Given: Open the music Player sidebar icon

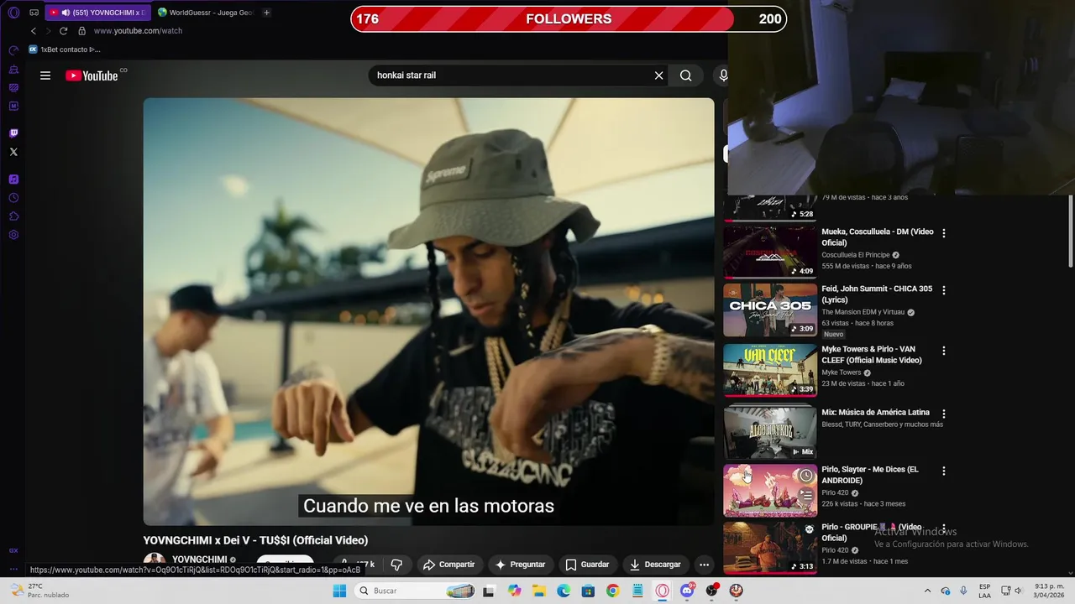Looking at the screenshot, I should click(x=13, y=180).
